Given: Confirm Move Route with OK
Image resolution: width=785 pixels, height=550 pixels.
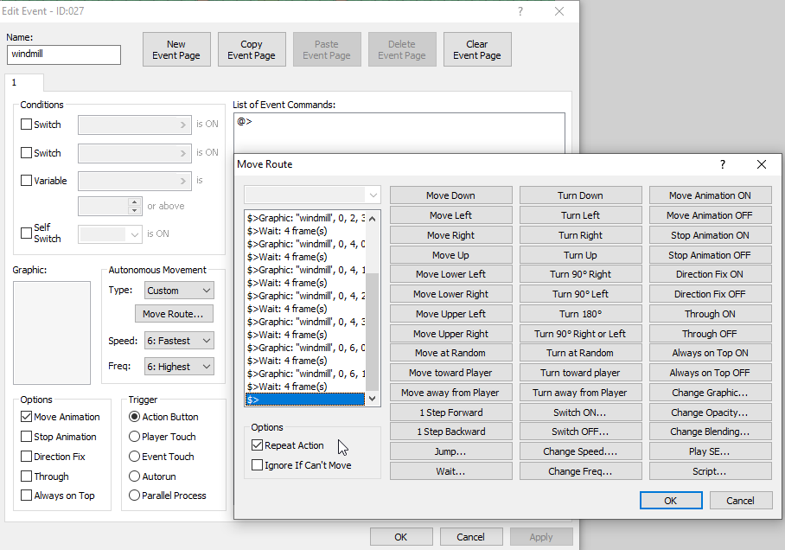Looking at the screenshot, I should tap(670, 501).
